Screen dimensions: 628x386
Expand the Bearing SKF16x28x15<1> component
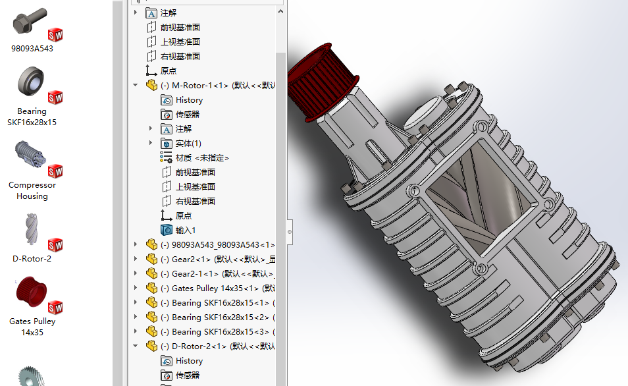pos(136,302)
